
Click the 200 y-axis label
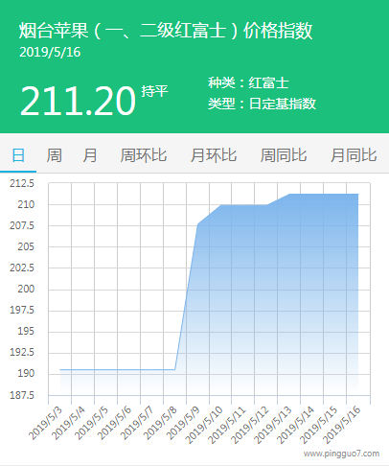[26, 289]
